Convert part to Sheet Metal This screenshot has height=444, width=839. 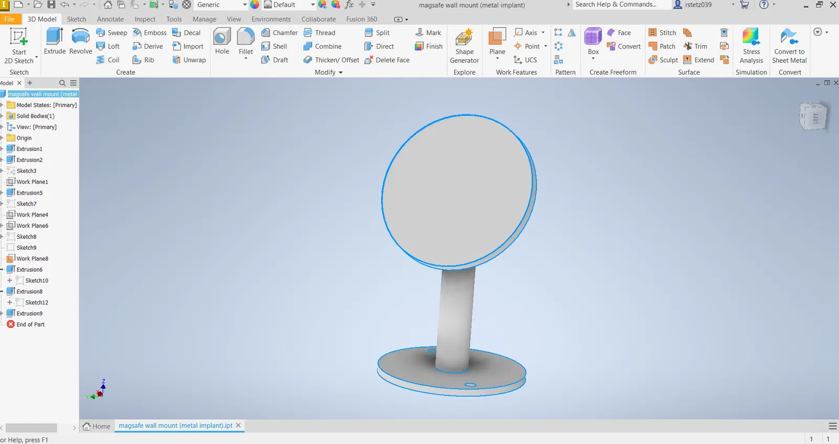[x=789, y=46]
